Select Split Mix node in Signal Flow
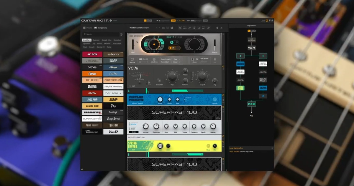Viewport: 354px width, 186px height. pyautogui.click(x=252, y=104)
